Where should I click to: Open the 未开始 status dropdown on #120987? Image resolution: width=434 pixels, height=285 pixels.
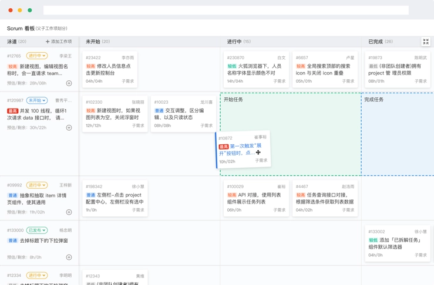point(37,100)
